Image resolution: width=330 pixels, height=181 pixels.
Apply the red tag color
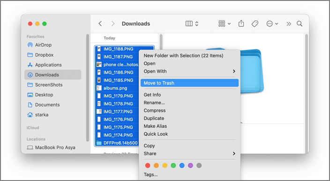click(148, 166)
